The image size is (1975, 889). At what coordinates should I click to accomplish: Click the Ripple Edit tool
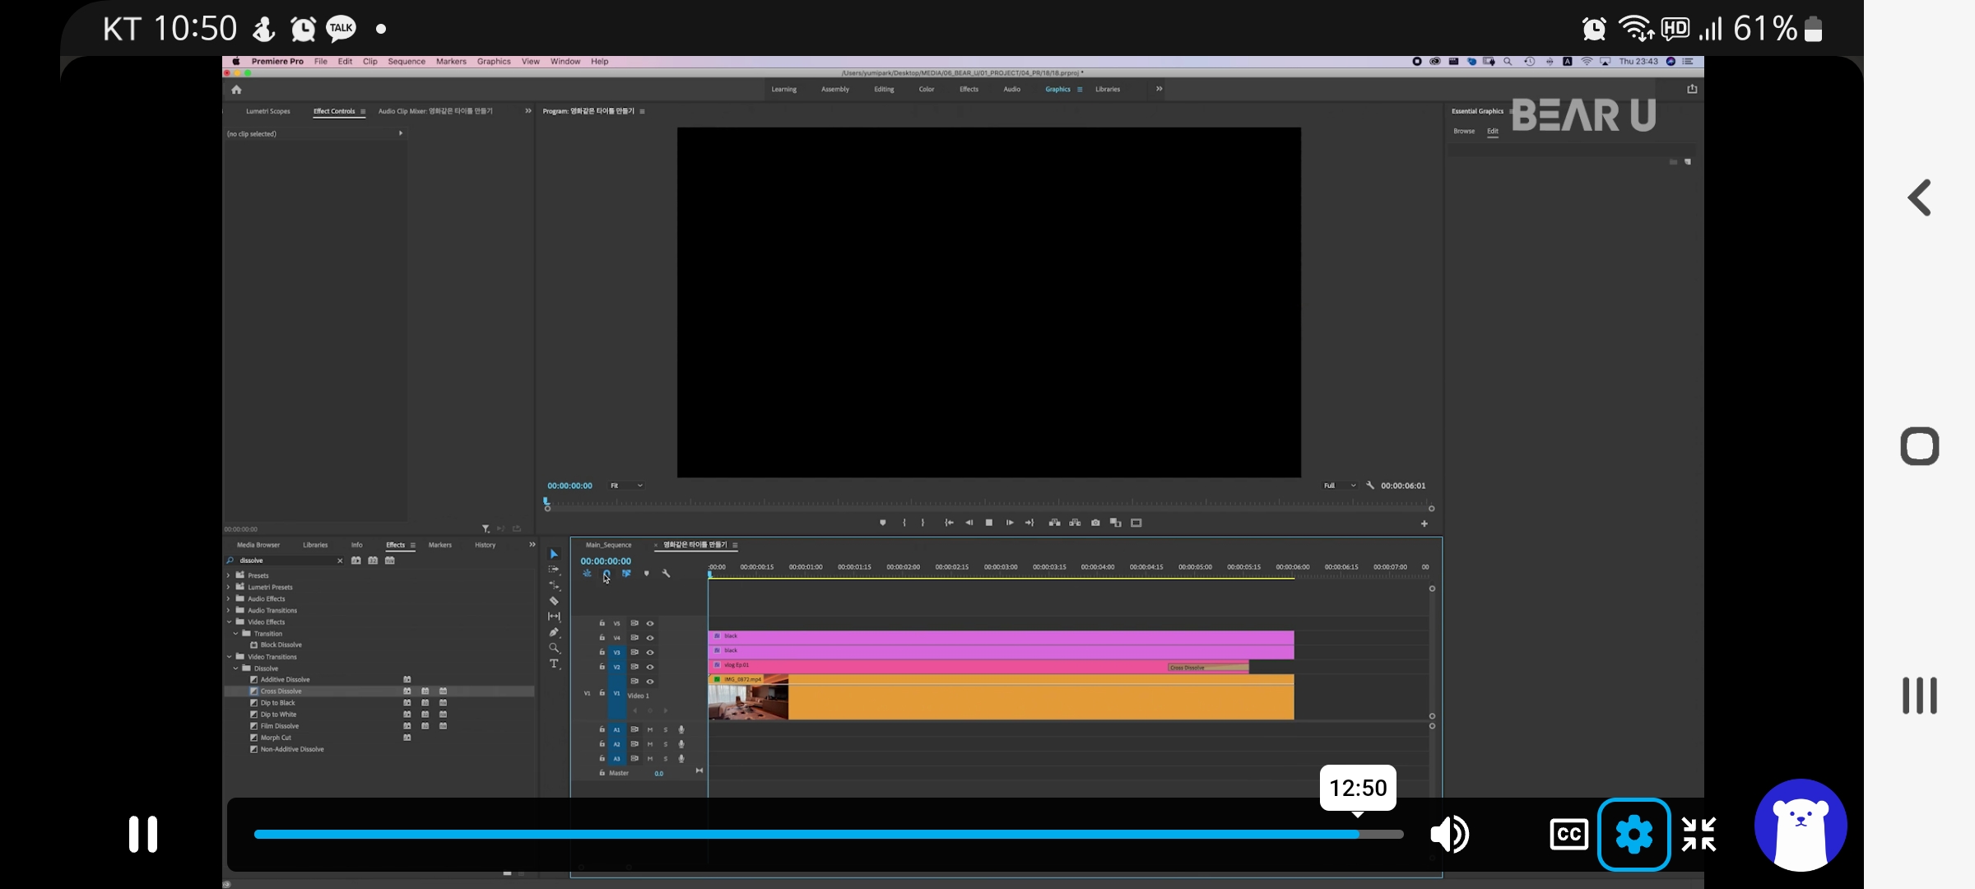pos(554,585)
